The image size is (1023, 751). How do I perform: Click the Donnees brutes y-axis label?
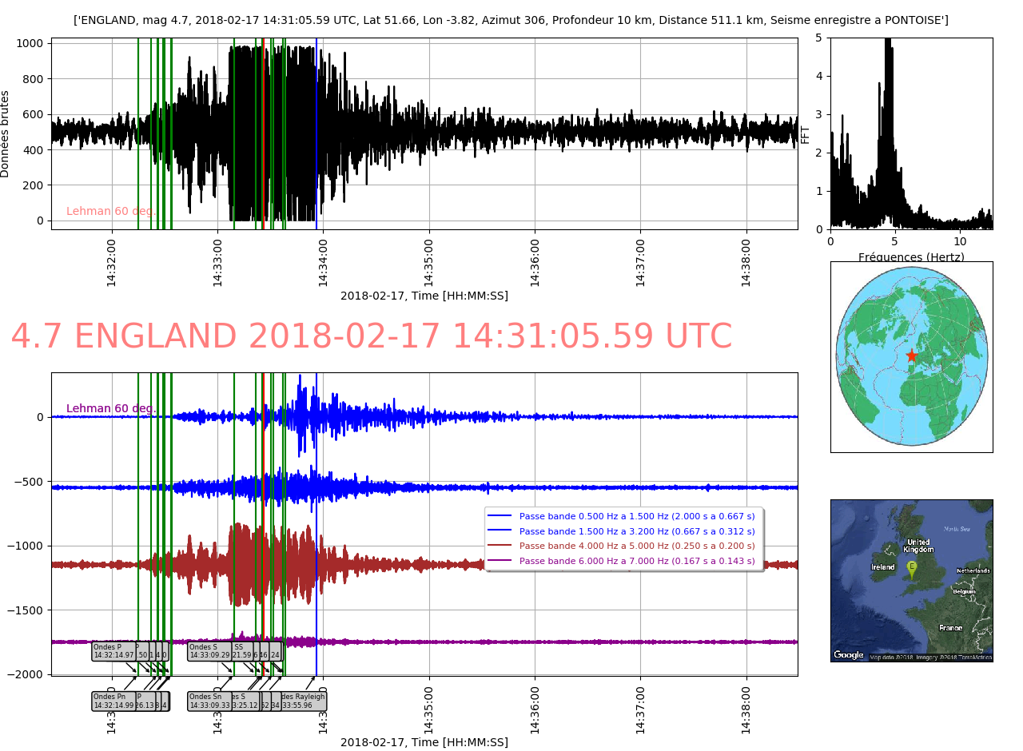[x=6, y=133]
